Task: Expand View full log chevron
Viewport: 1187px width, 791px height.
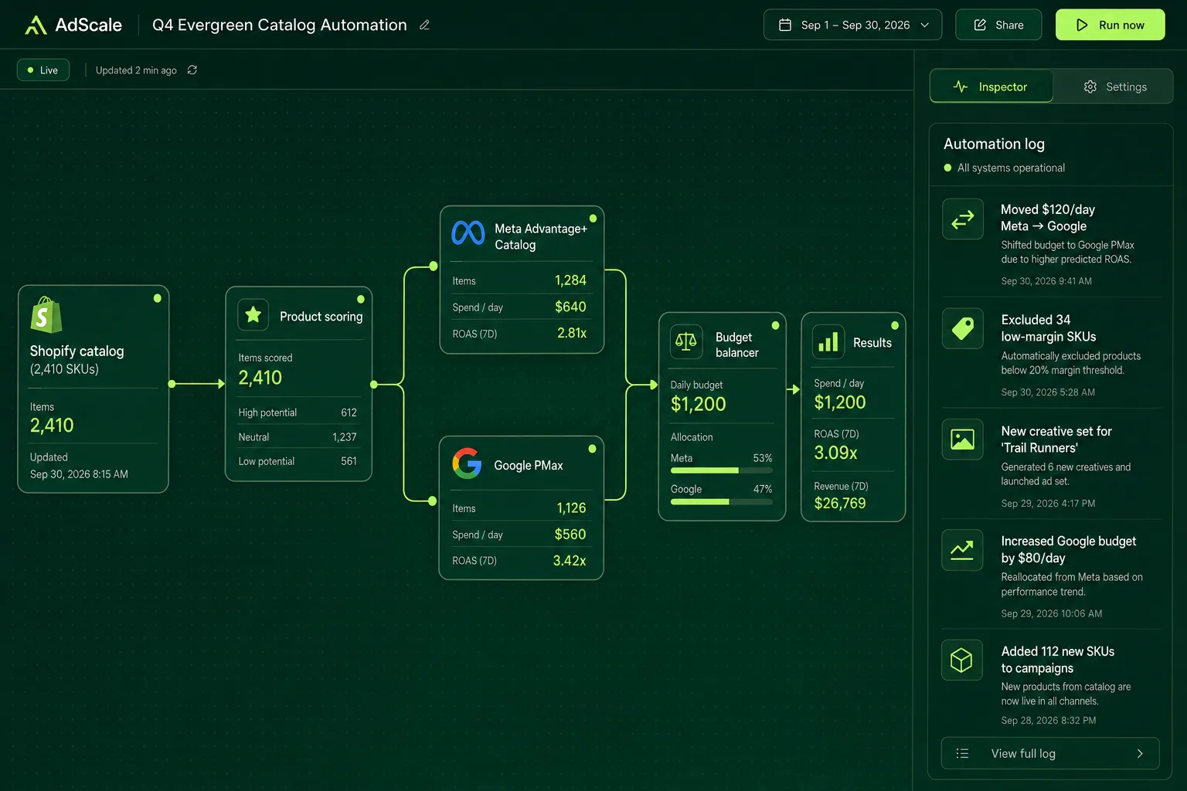Action: tap(1140, 753)
